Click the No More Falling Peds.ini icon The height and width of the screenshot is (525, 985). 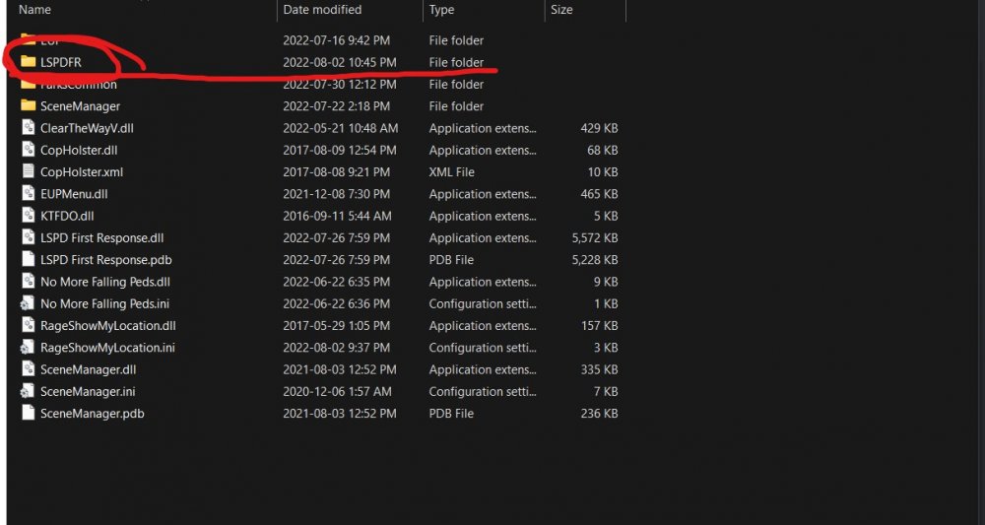pyautogui.click(x=28, y=303)
